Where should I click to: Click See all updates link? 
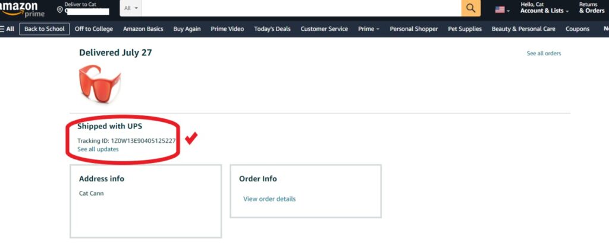pyautogui.click(x=98, y=149)
